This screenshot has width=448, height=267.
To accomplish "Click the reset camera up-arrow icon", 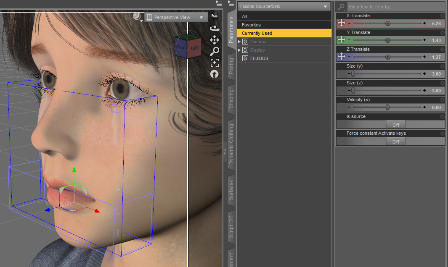I will [214, 74].
